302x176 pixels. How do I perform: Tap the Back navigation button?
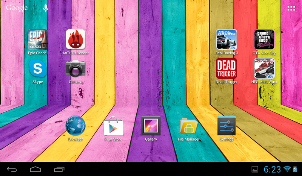click(12, 169)
